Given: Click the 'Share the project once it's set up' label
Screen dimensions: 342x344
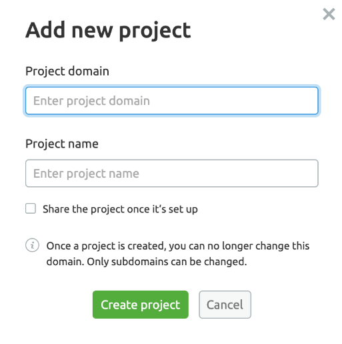Looking at the screenshot, I should [120, 209].
